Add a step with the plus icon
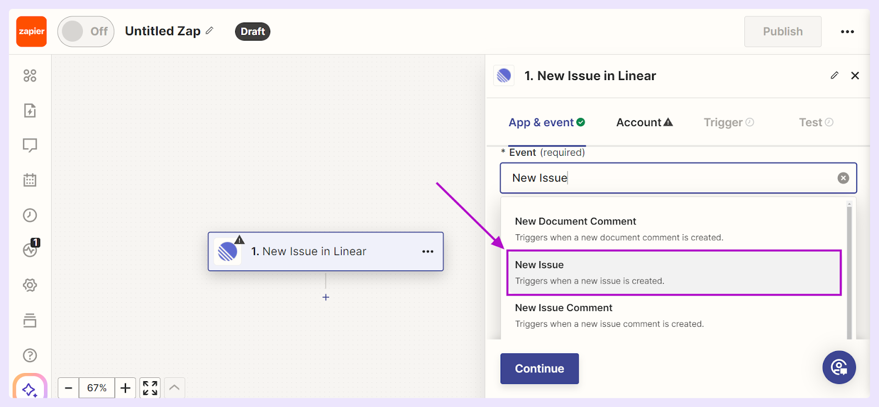Image resolution: width=879 pixels, height=407 pixels. coord(326,297)
